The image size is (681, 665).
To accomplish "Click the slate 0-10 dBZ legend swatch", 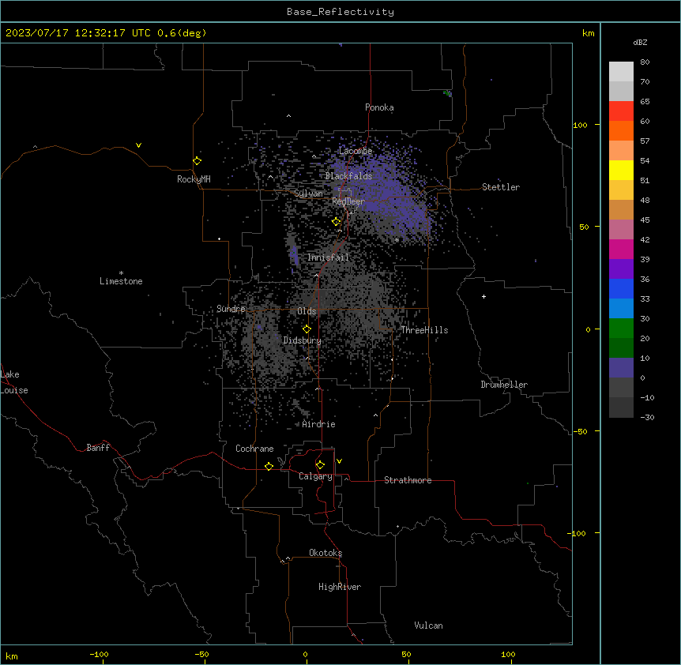I will pos(621,368).
